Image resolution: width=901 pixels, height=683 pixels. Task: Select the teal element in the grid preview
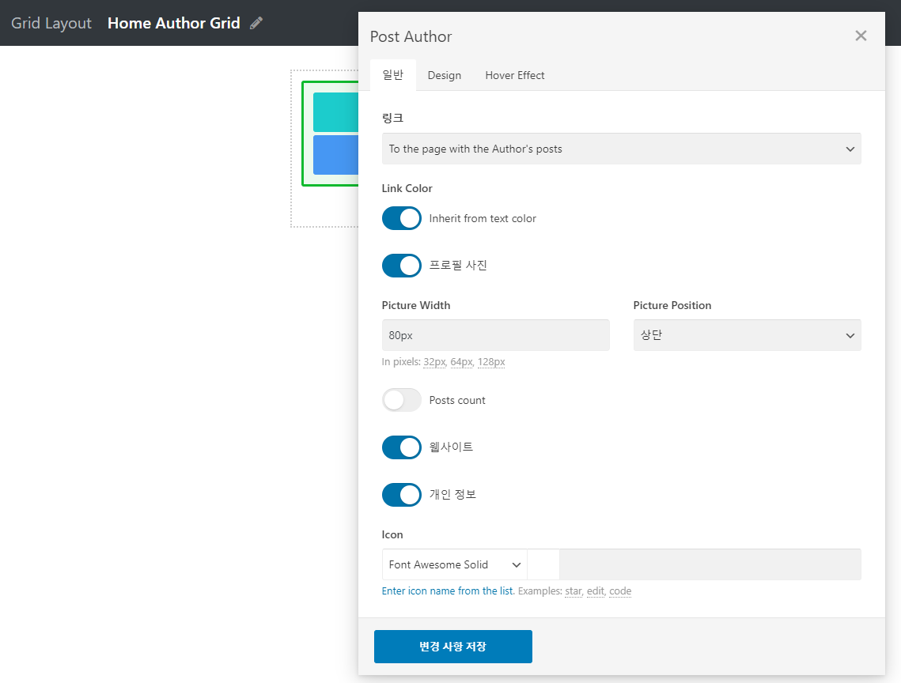pos(335,112)
